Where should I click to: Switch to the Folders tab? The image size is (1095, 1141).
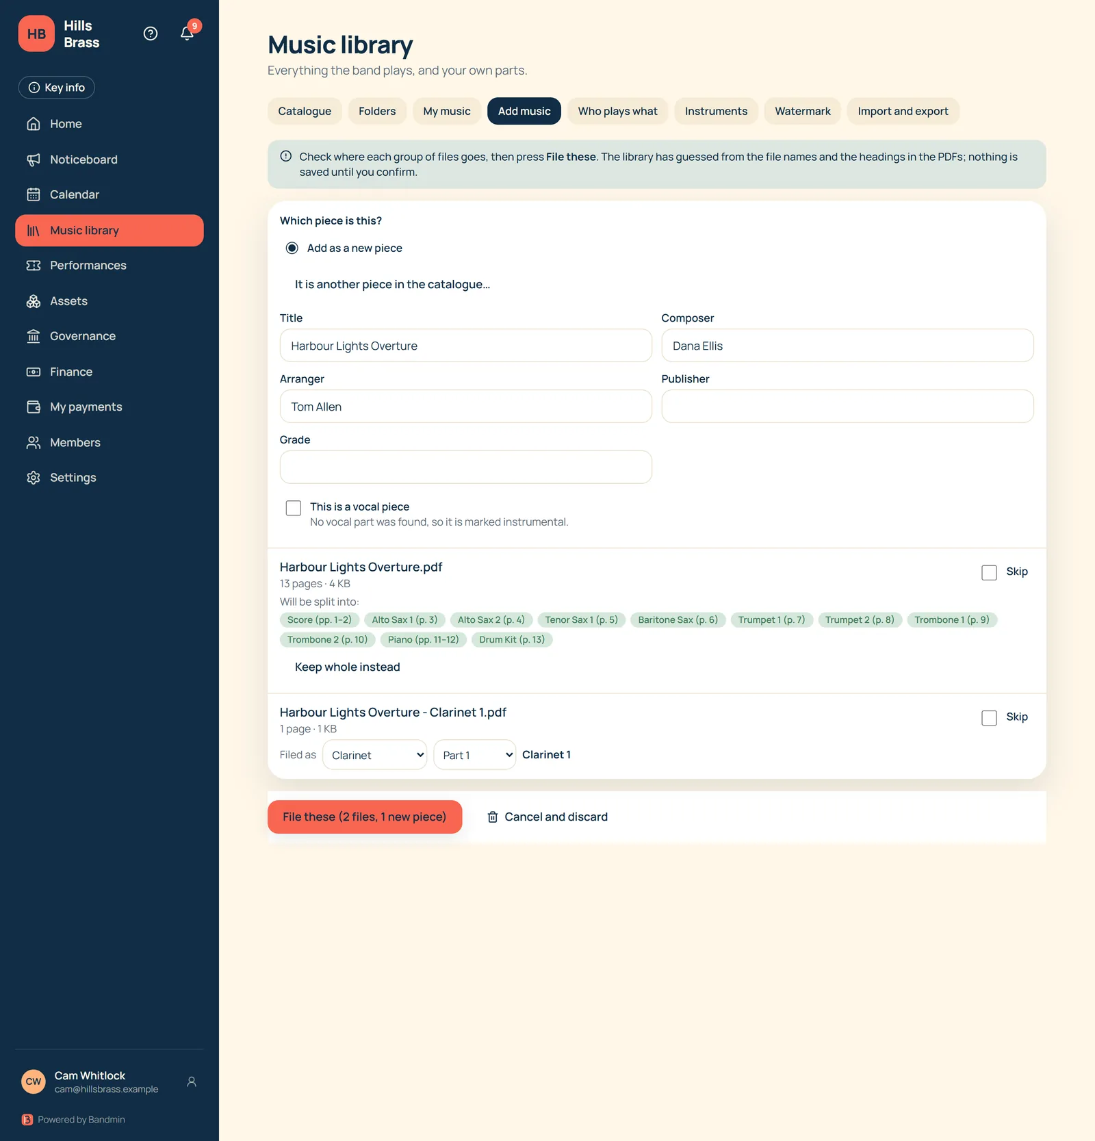click(377, 111)
